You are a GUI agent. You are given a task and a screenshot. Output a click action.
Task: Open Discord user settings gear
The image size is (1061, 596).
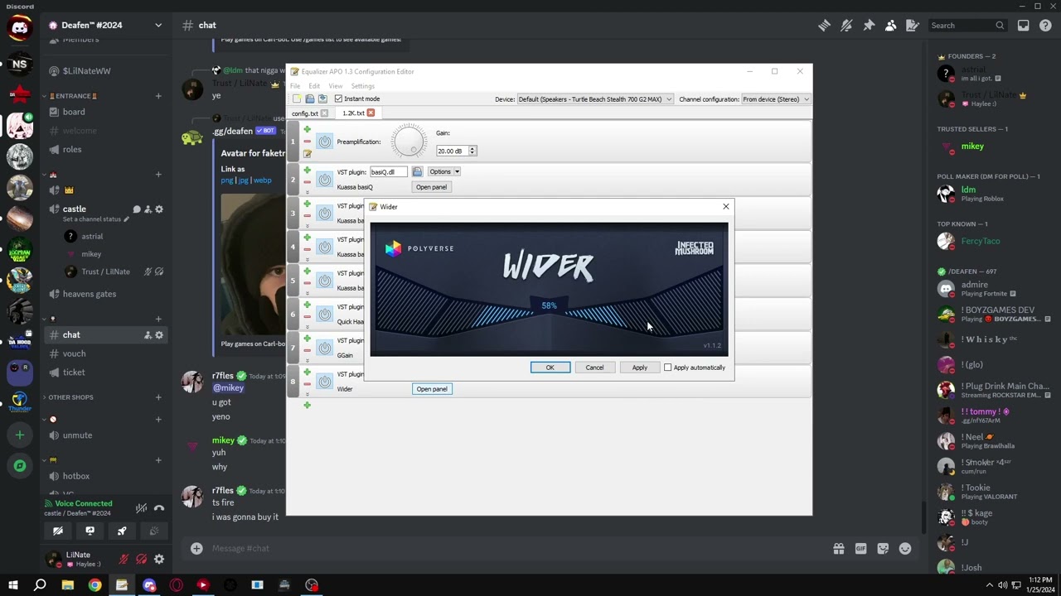click(159, 560)
